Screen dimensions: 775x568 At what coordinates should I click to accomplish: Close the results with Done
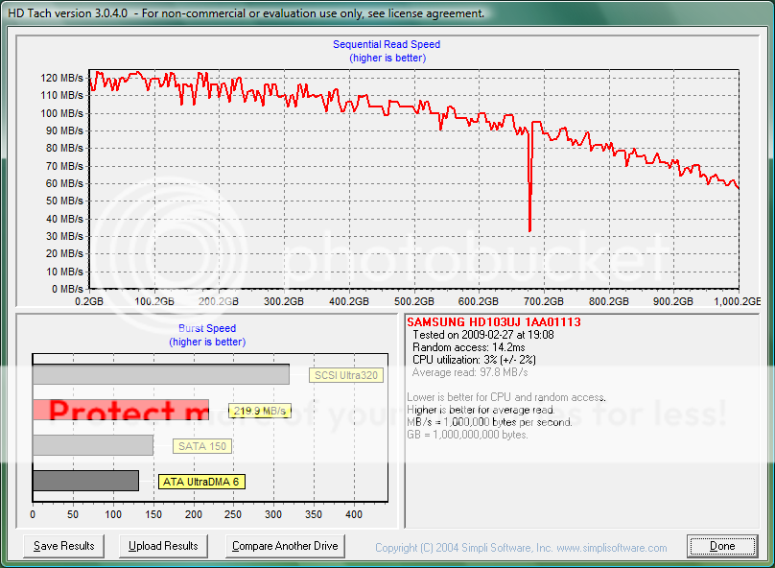coord(722,546)
